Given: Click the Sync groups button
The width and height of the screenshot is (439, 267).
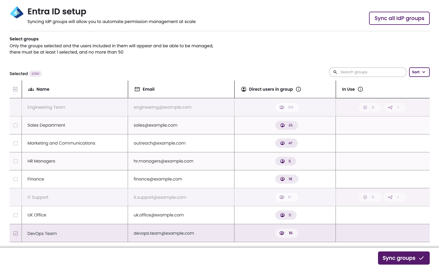Looking at the screenshot, I should (403, 258).
